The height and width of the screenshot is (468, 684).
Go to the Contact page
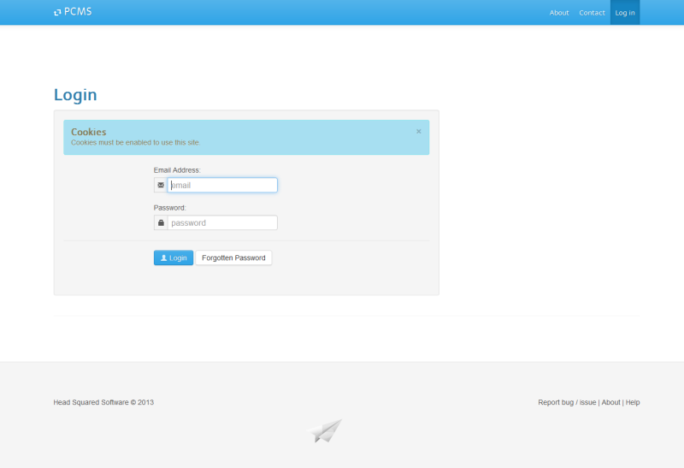click(x=592, y=13)
